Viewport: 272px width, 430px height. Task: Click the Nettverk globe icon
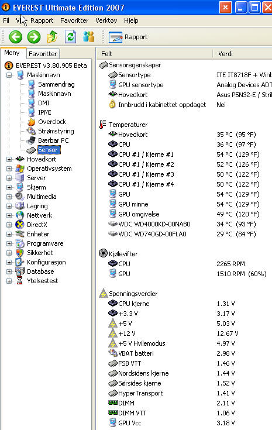20,215
